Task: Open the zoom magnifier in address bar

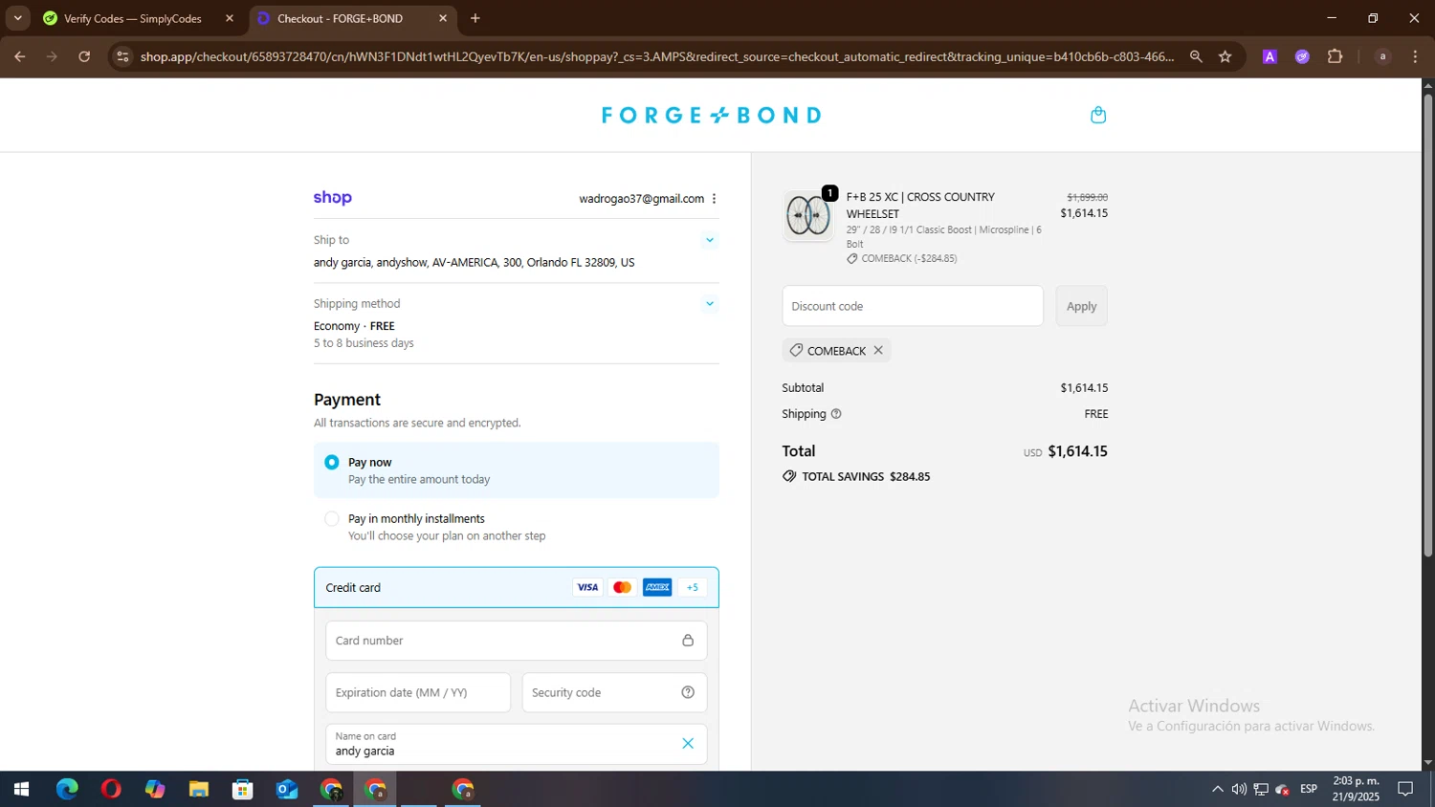Action: [1196, 56]
